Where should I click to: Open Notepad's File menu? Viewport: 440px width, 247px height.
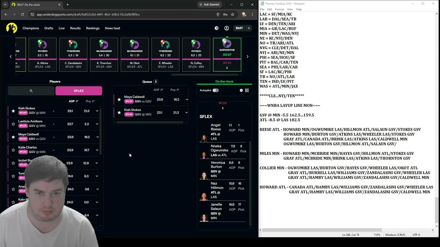point(262,9)
